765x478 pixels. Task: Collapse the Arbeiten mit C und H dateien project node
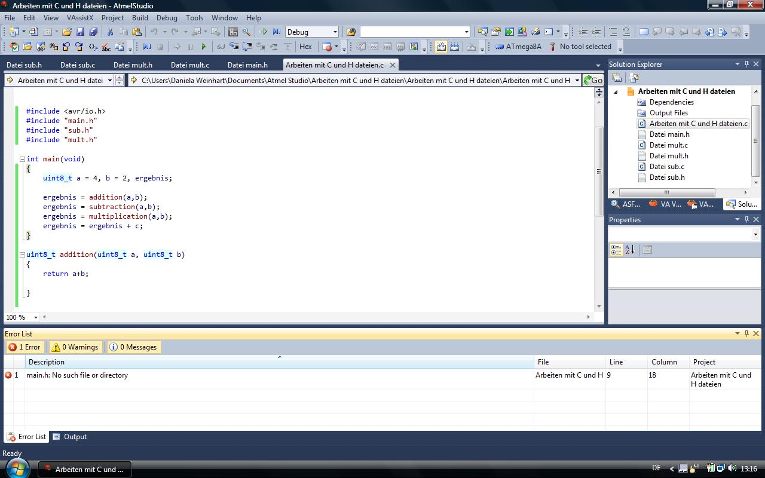(x=616, y=91)
